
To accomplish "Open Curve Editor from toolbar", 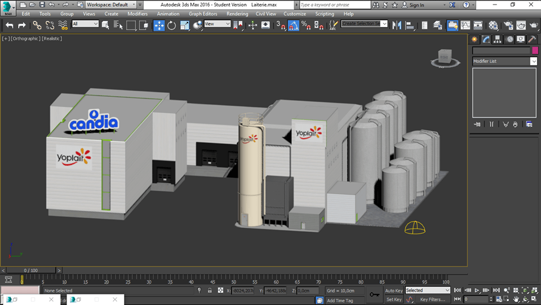I will point(465,25).
